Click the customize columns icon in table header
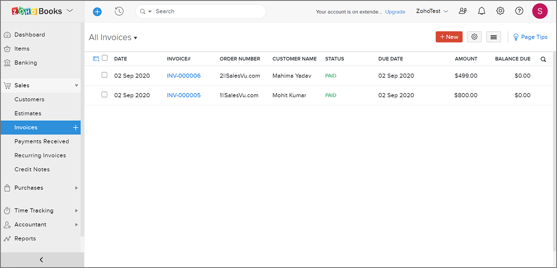The width and height of the screenshot is (557, 268). 96,59
